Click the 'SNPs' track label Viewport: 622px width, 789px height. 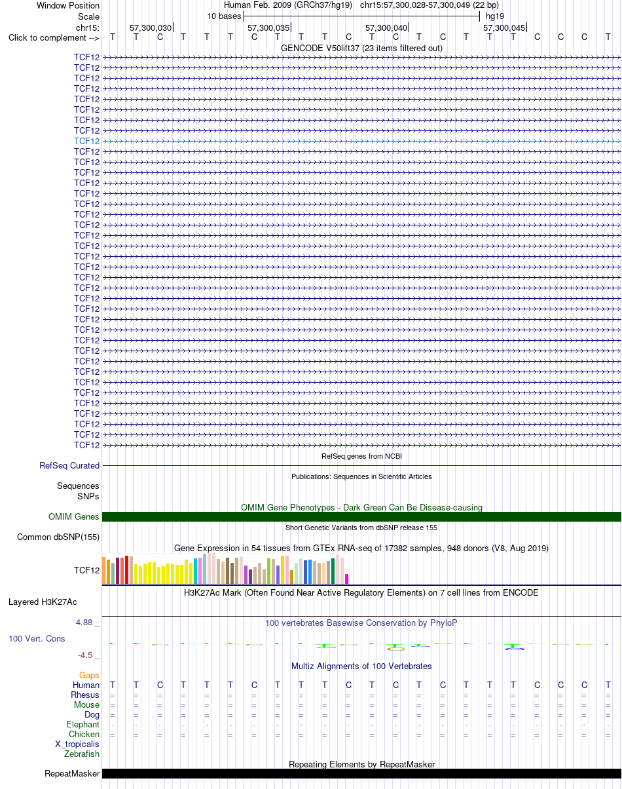(x=88, y=496)
